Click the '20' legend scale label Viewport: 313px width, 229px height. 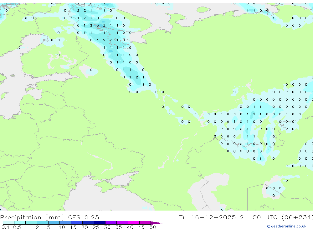pyautogui.click(x=85, y=227)
